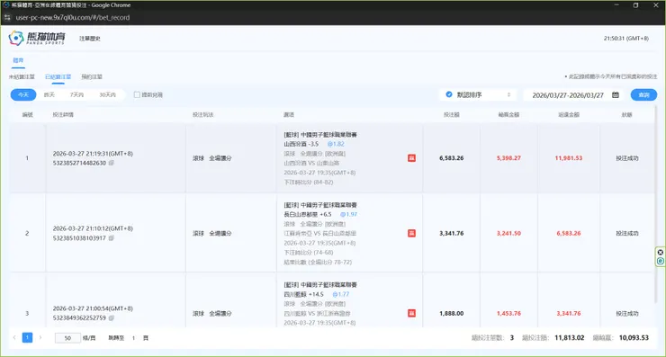Viewport: 666px width, 357px height.
Task: Click return amount 11,981.53
Action: pyautogui.click(x=569, y=158)
